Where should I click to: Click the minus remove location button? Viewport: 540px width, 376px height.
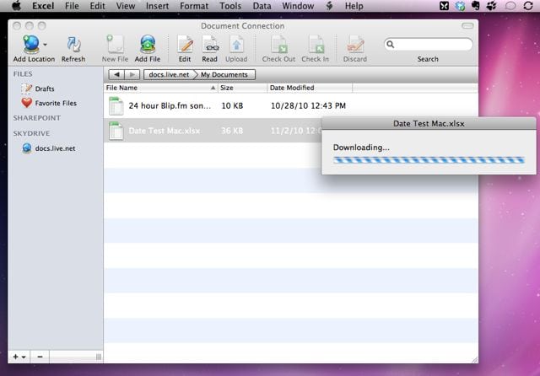tap(40, 357)
